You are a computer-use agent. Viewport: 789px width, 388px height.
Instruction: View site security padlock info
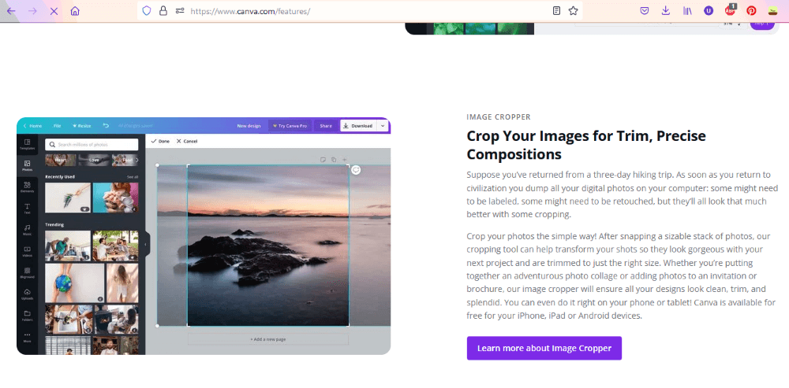click(x=163, y=10)
